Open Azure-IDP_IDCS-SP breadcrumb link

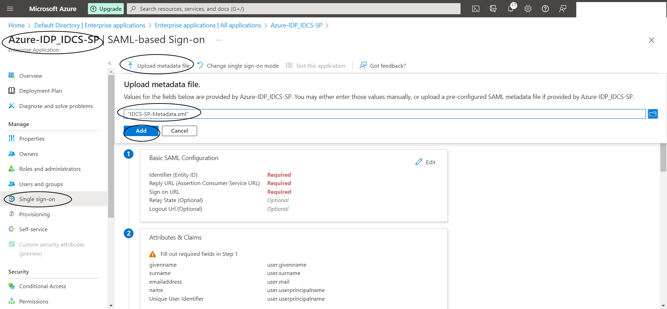pos(296,25)
